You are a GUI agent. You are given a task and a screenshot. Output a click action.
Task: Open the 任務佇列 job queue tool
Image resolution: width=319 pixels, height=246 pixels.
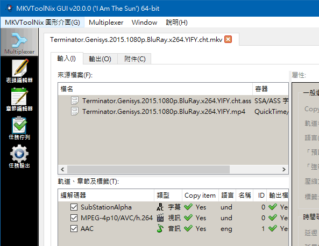[19, 128]
